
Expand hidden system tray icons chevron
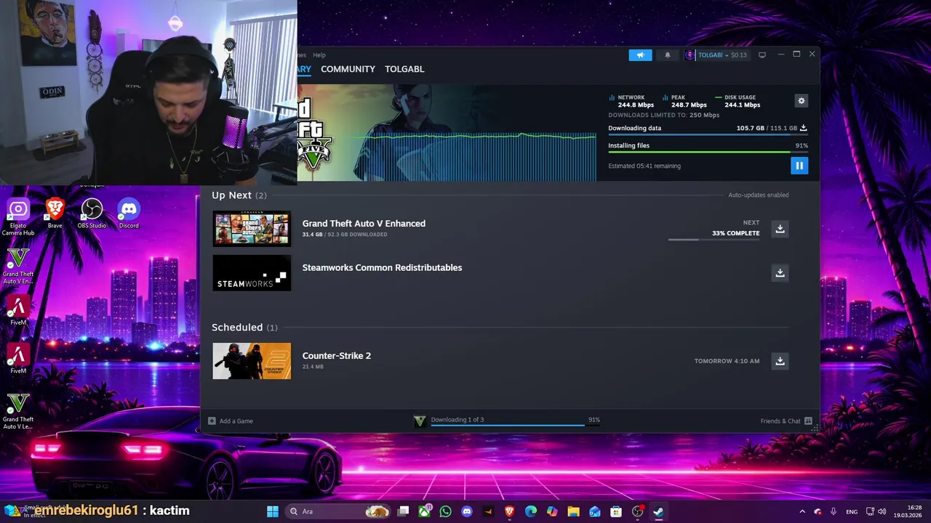pos(802,511)
